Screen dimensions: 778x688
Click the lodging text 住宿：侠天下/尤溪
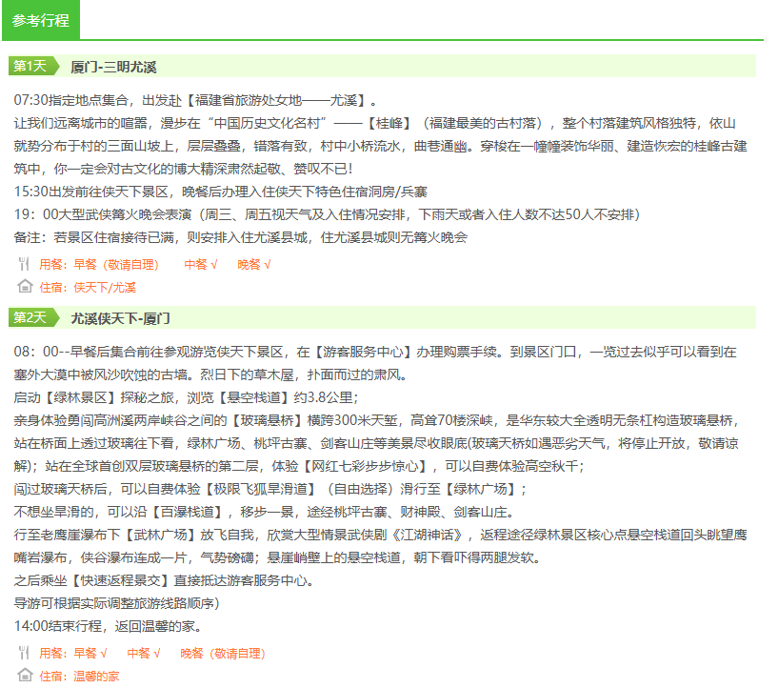tap(88, 288)
